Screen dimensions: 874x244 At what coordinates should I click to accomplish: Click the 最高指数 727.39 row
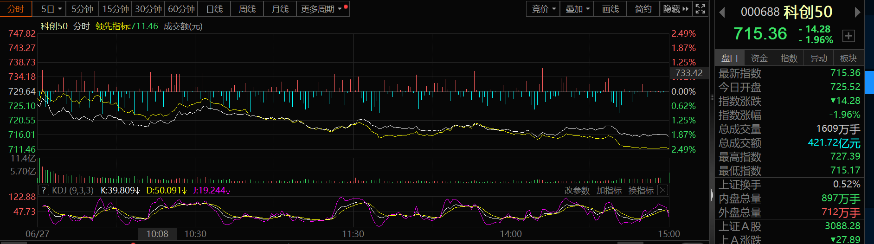(x=789, y=157)
